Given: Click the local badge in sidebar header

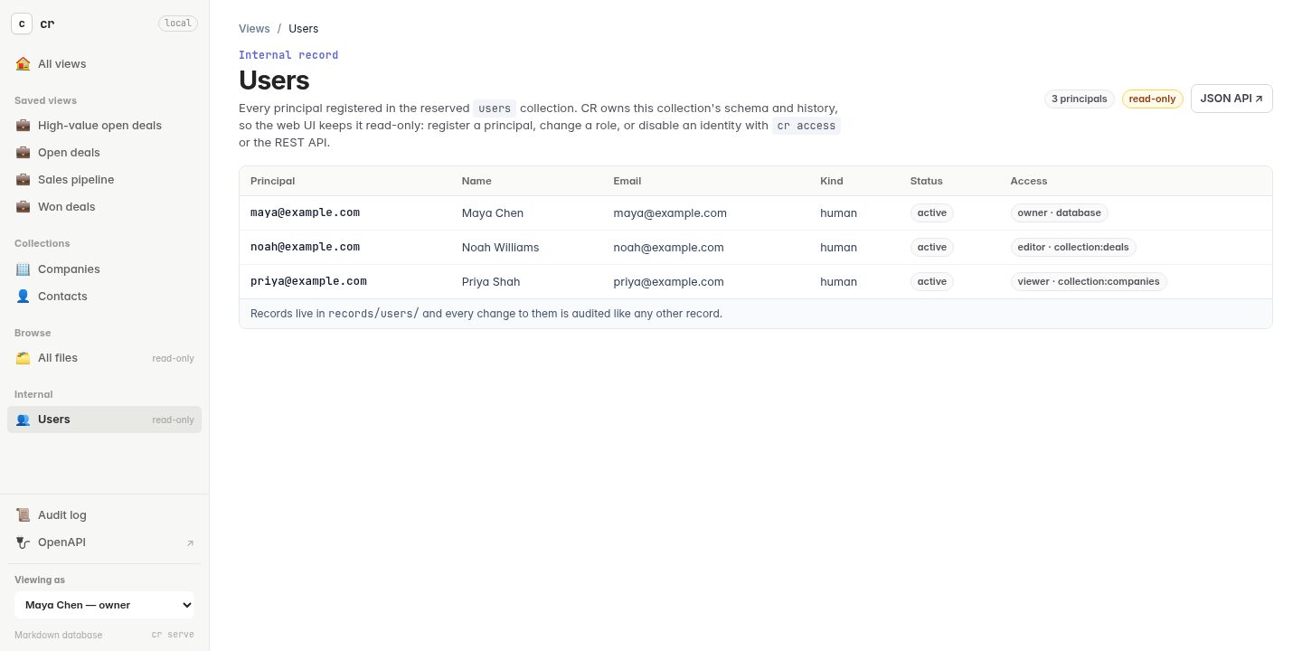Looking at the screenshot, I should point(178,24).
